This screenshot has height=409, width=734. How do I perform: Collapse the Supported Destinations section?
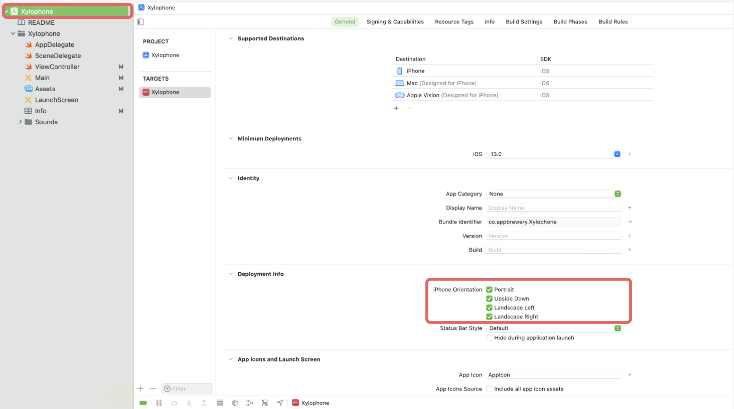231,39
